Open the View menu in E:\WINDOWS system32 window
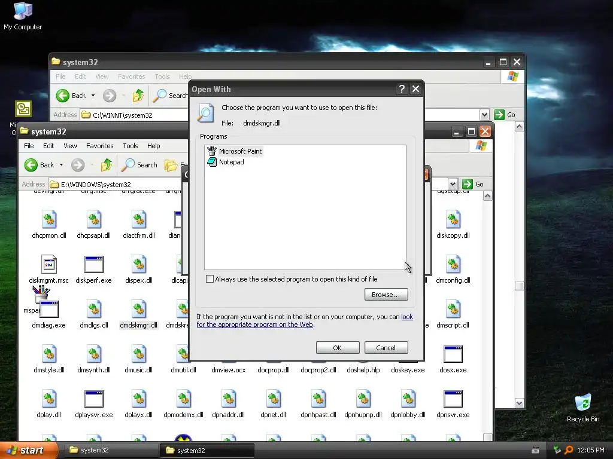Viewport: 613px width, 459px height. [x=70, y=146]
